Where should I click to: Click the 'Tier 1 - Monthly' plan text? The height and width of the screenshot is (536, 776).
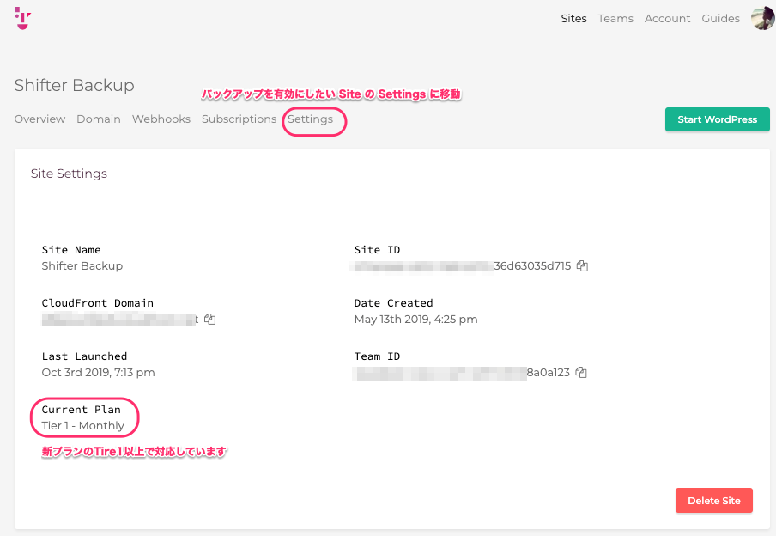[82, 425]
